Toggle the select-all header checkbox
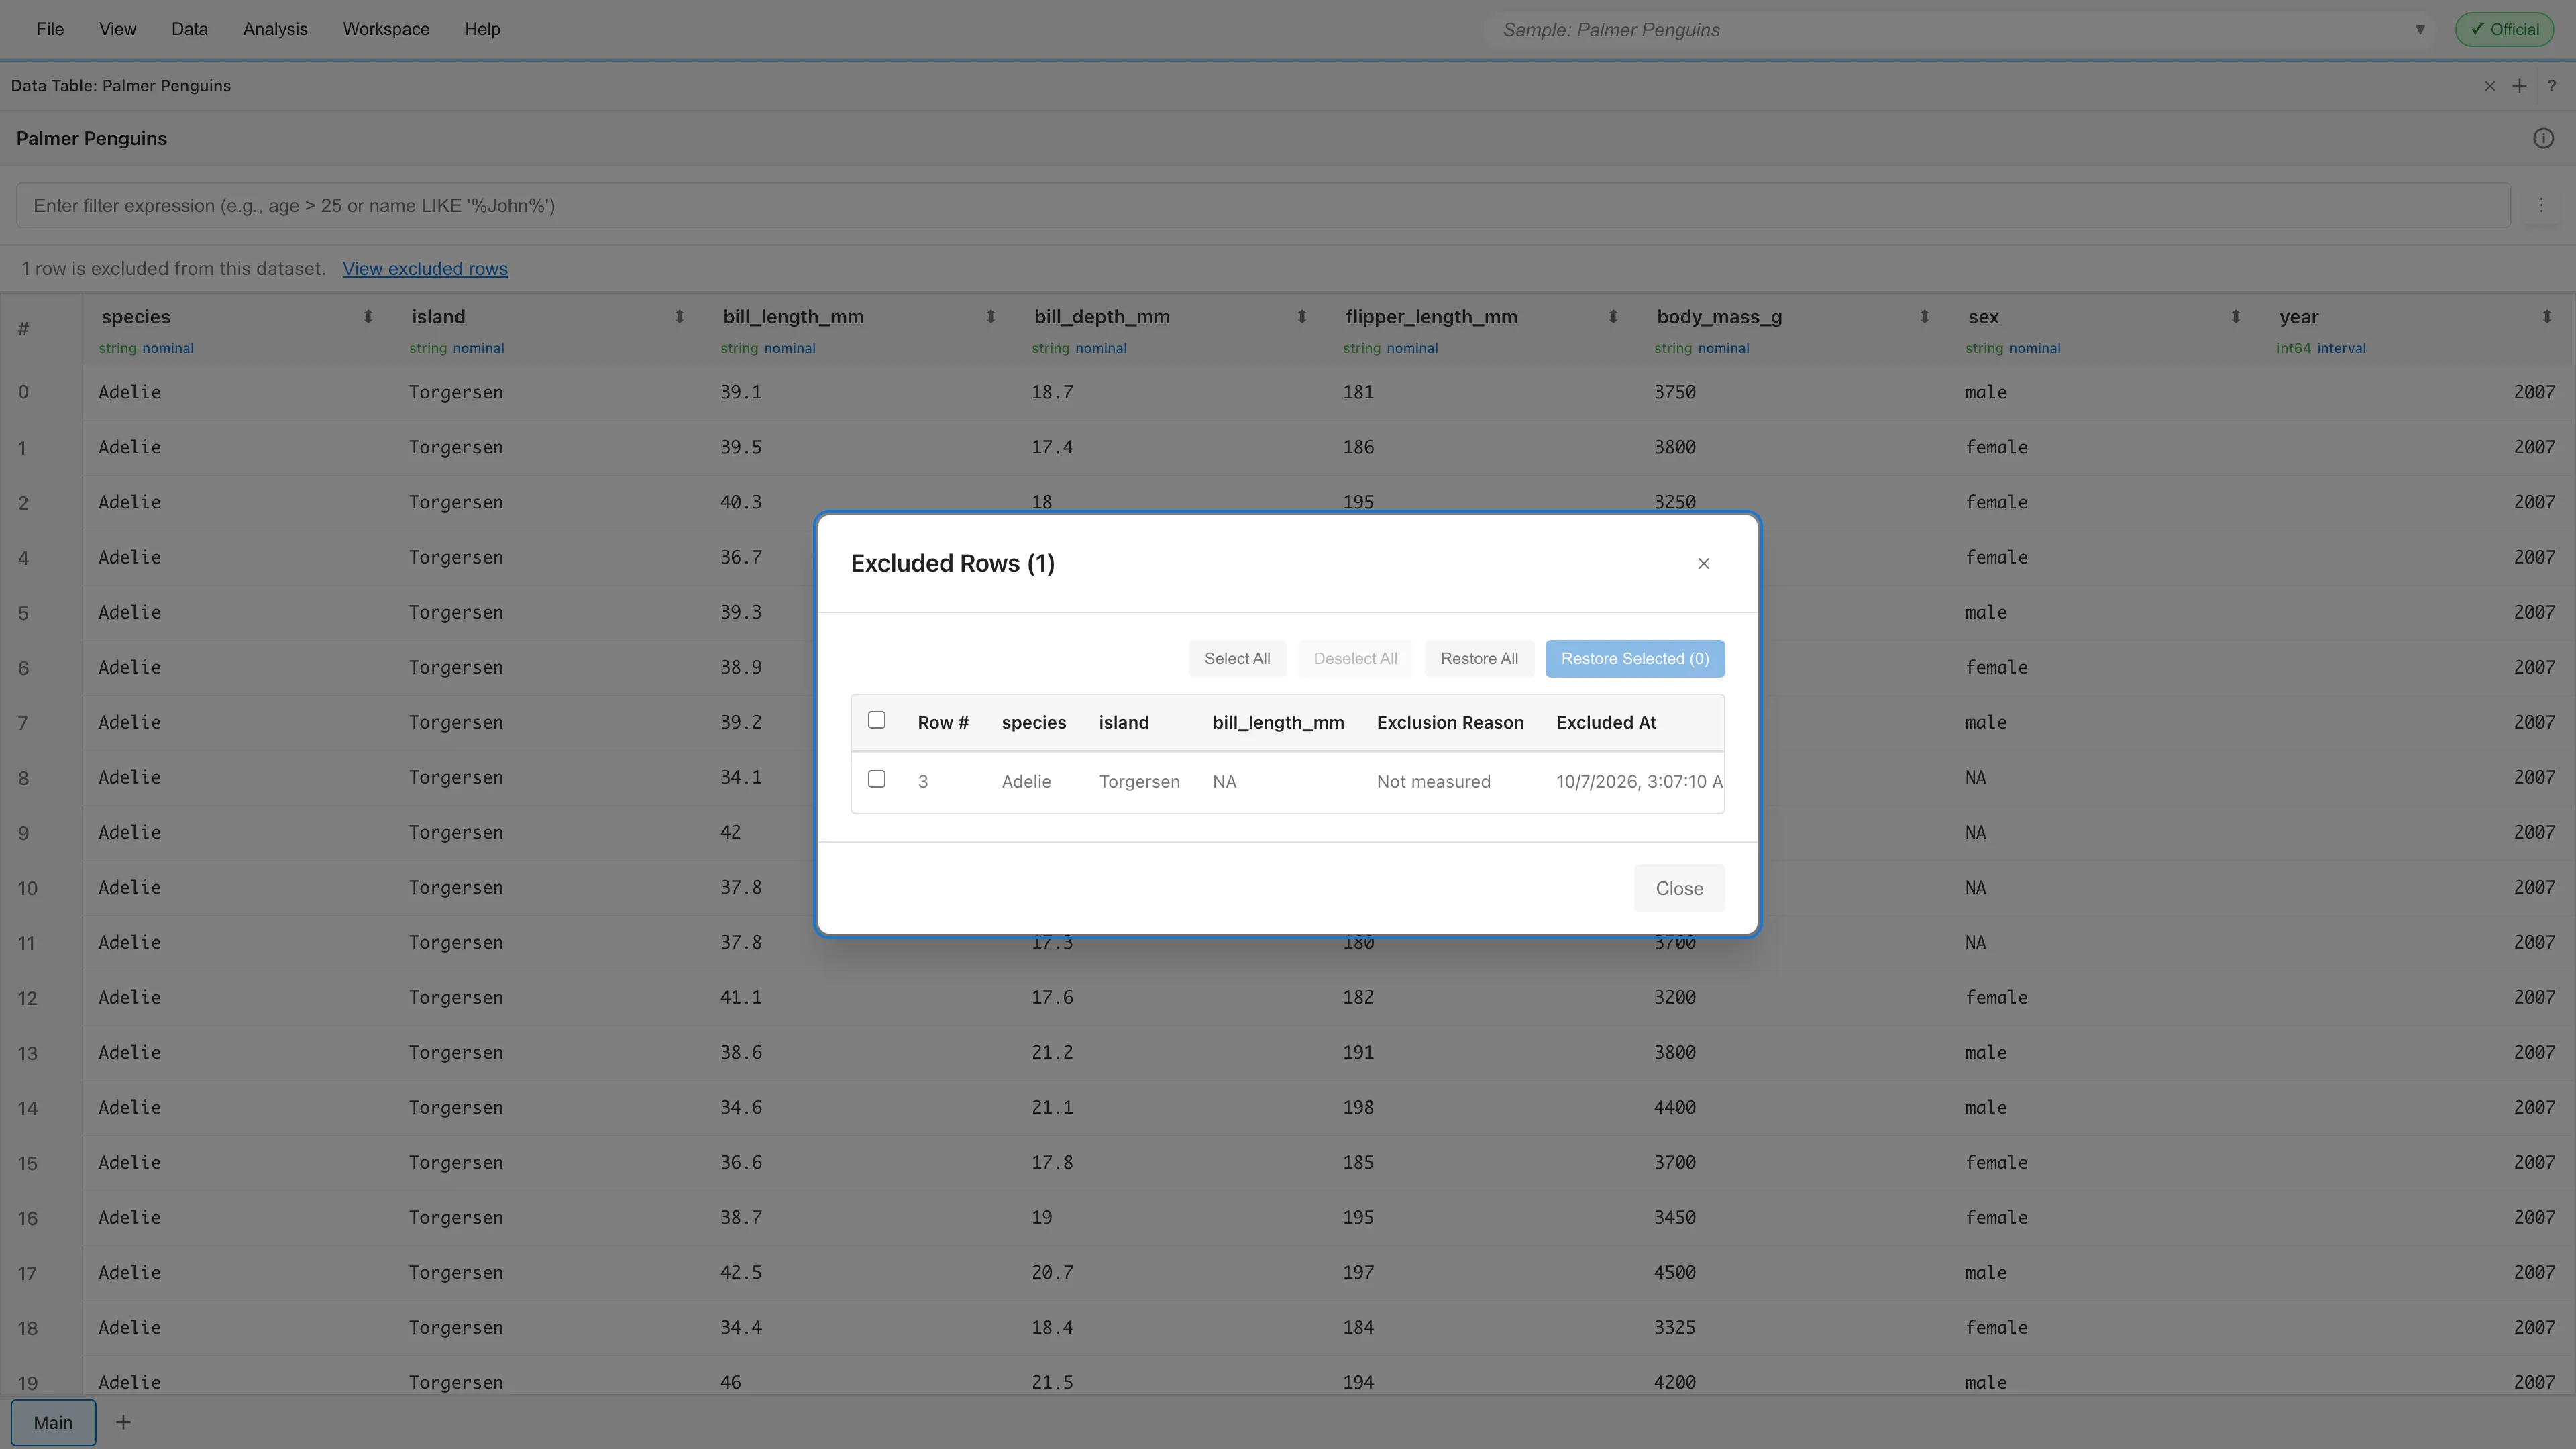 point(876,720)
